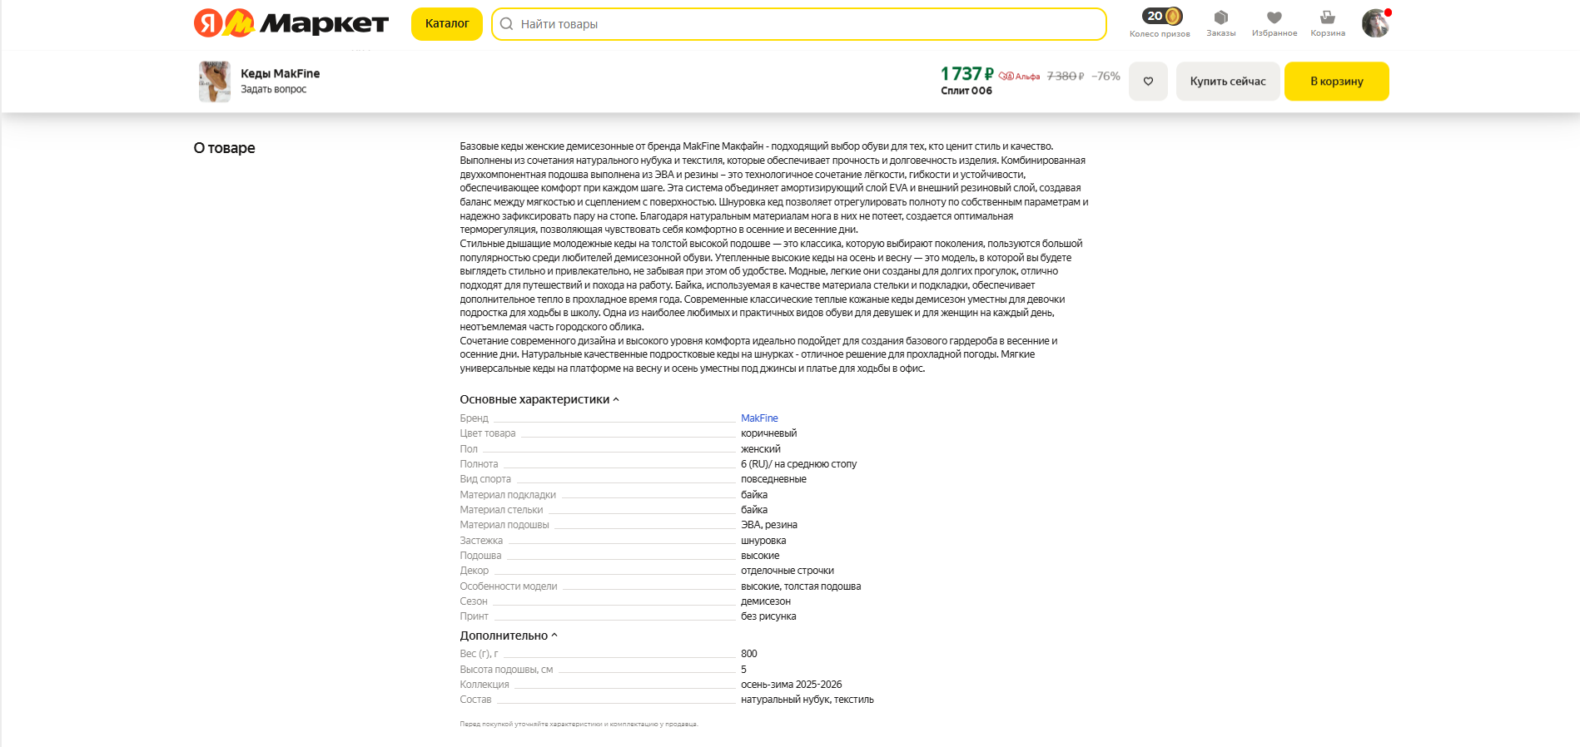Collapse Основные характеристики section
The height and width of the screenshot is (747, 1580).
pos(539,399)
